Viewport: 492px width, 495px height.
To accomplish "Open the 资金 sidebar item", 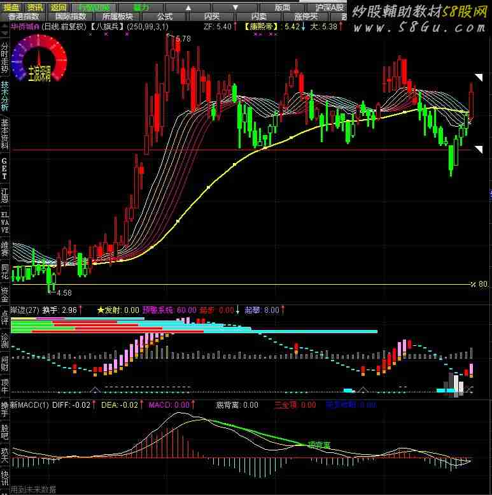I will pyautogui.click(x=4, y=294).
